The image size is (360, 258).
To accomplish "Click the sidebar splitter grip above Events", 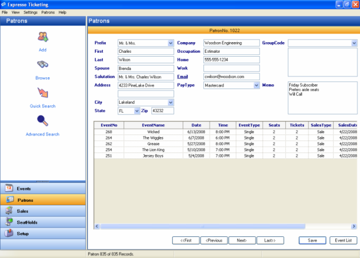I will point(43,182).
